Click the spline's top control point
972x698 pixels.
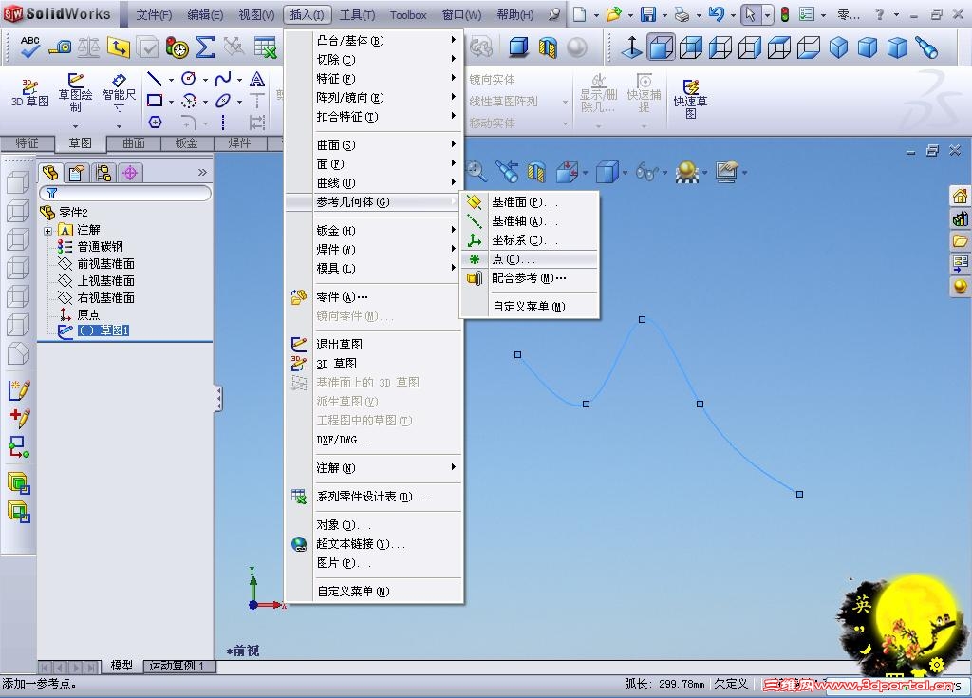pyautogui.click(x=643, y=319)
